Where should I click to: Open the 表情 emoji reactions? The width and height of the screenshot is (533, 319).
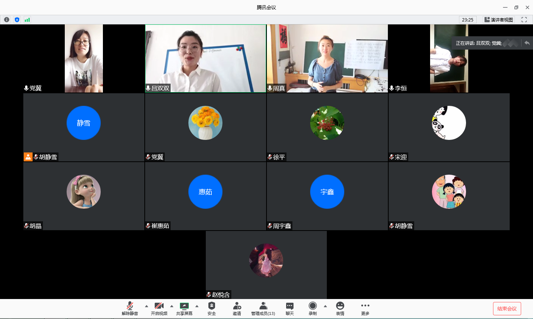340,308
